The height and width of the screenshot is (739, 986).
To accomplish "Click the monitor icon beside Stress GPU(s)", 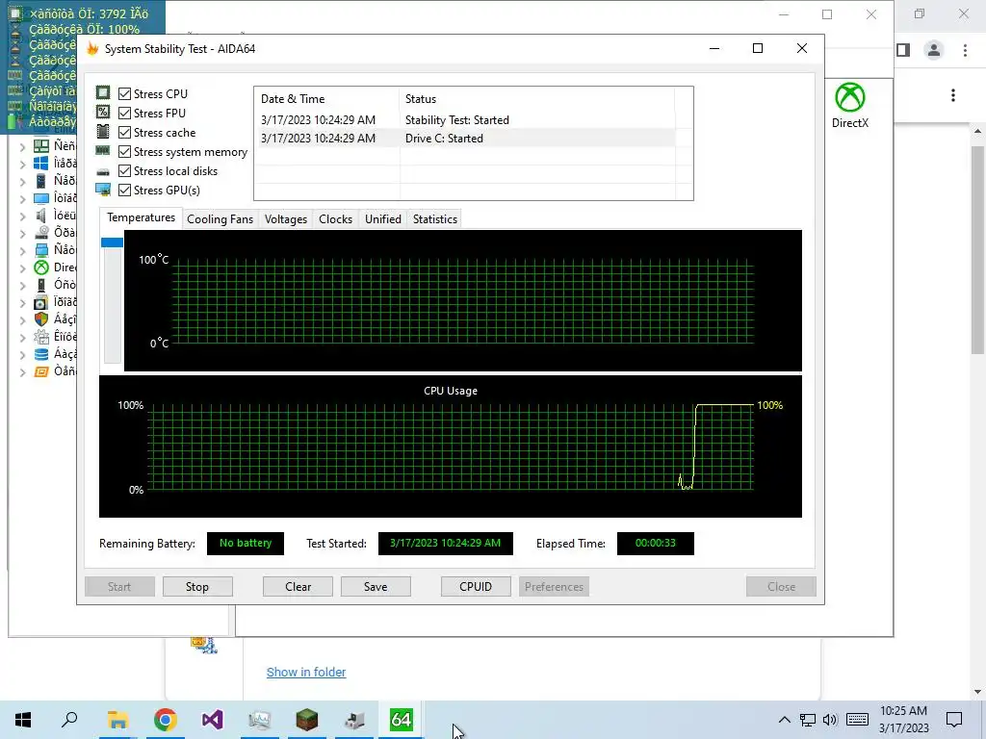I will tap(103, 190).
